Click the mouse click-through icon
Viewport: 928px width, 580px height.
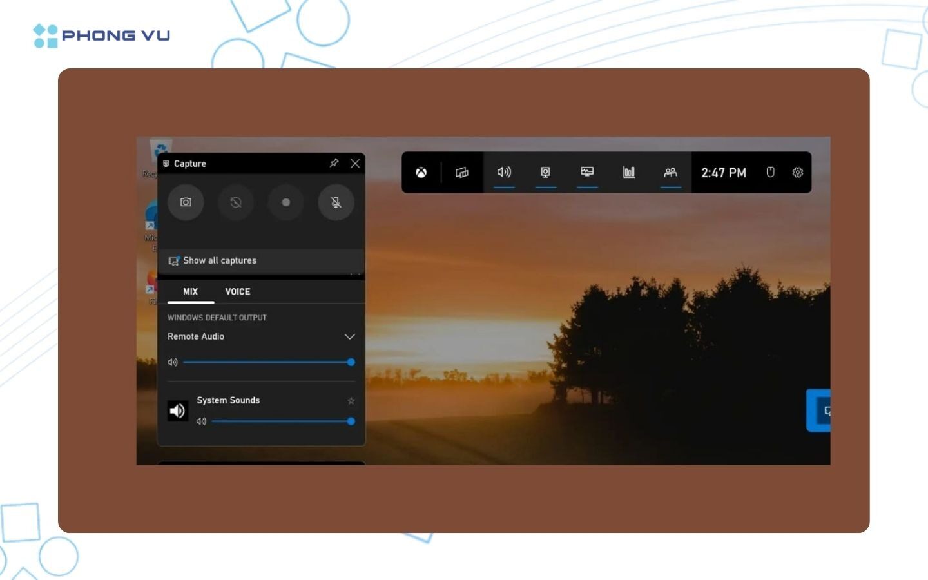pos(770,172)
